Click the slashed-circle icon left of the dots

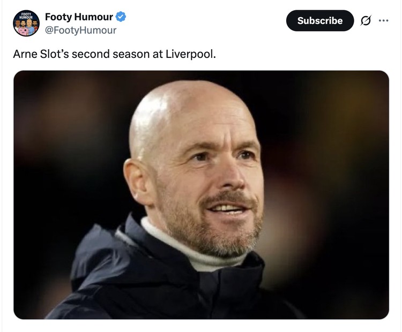click(x=366, y=21)
